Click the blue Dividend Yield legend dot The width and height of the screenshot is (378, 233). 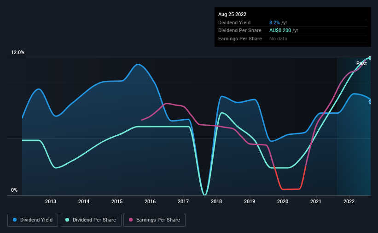pyautogui.click(x=15, y=220)
